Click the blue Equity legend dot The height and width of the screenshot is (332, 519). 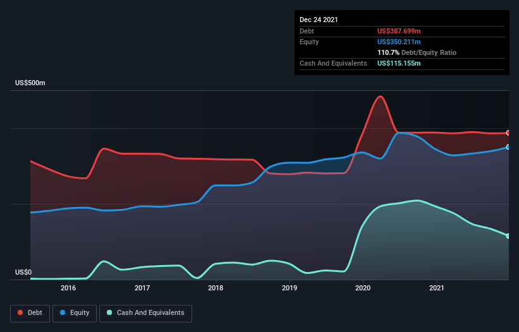(63, 312)
